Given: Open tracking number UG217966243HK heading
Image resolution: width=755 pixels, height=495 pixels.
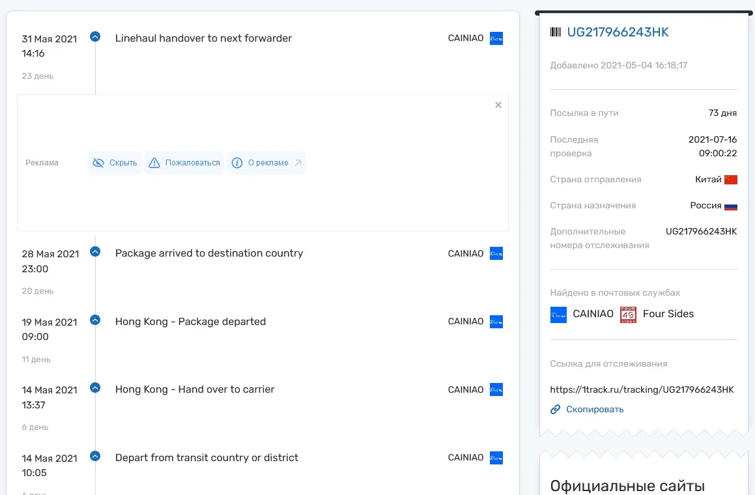Looking at the screenshot, I should point(618,33).
